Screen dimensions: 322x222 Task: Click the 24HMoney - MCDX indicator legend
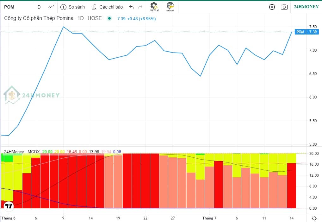pyautogui.click(x=22, y=152)
